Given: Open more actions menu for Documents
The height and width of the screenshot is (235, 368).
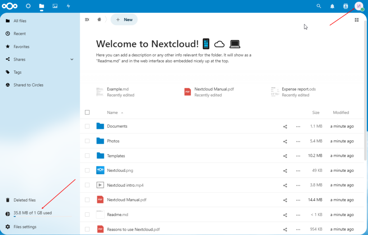Looking at the screenshot, I should coord(298,127).
